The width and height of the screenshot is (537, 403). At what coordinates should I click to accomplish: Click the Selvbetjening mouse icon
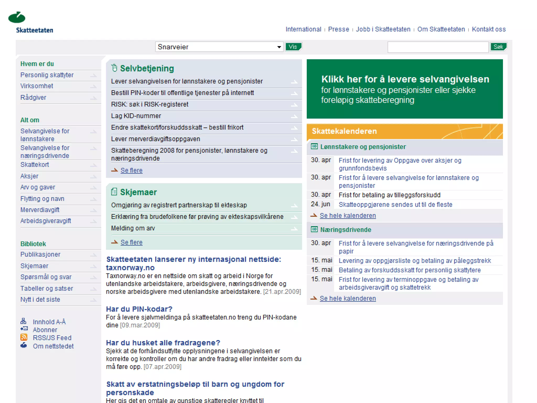[114, 68]
